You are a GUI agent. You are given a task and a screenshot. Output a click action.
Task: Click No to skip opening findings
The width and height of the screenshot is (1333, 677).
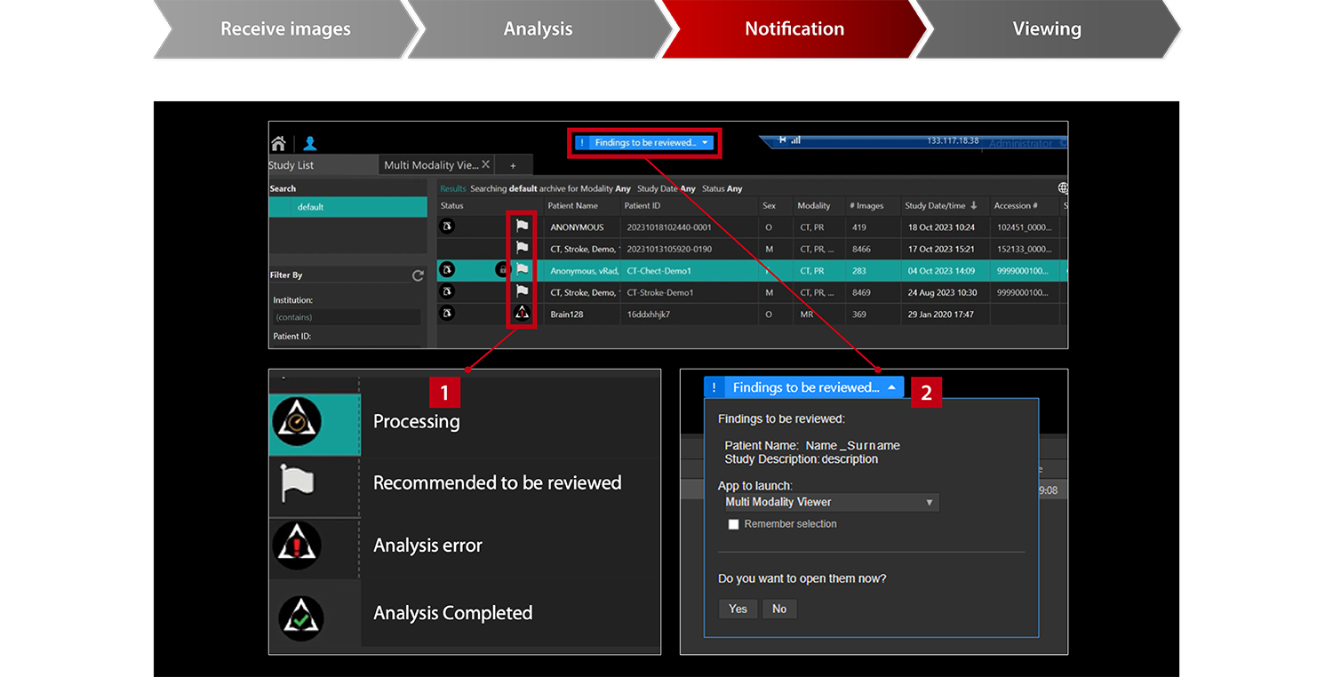click(779, 609)
